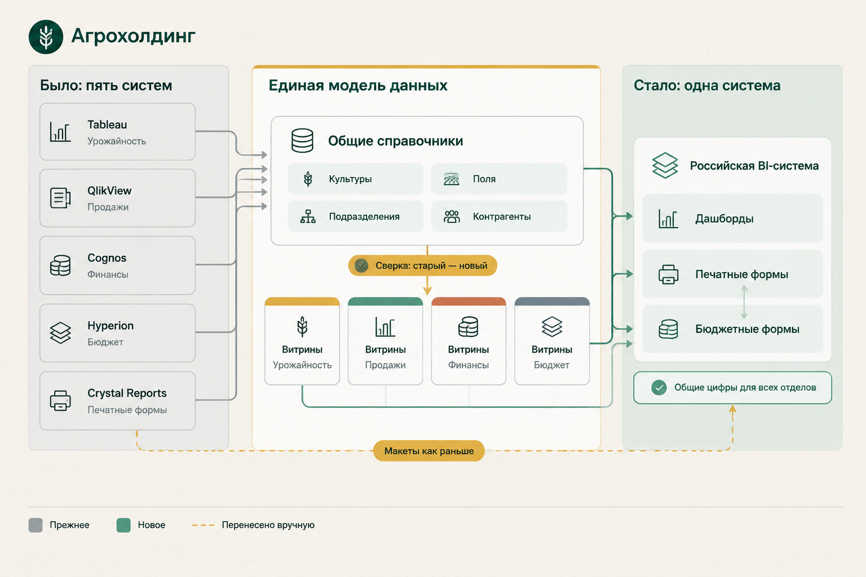Select the database icon beside Бюджетные формы
The width and height of the screenshot is (866, 577).
click(x=669, y=329)
